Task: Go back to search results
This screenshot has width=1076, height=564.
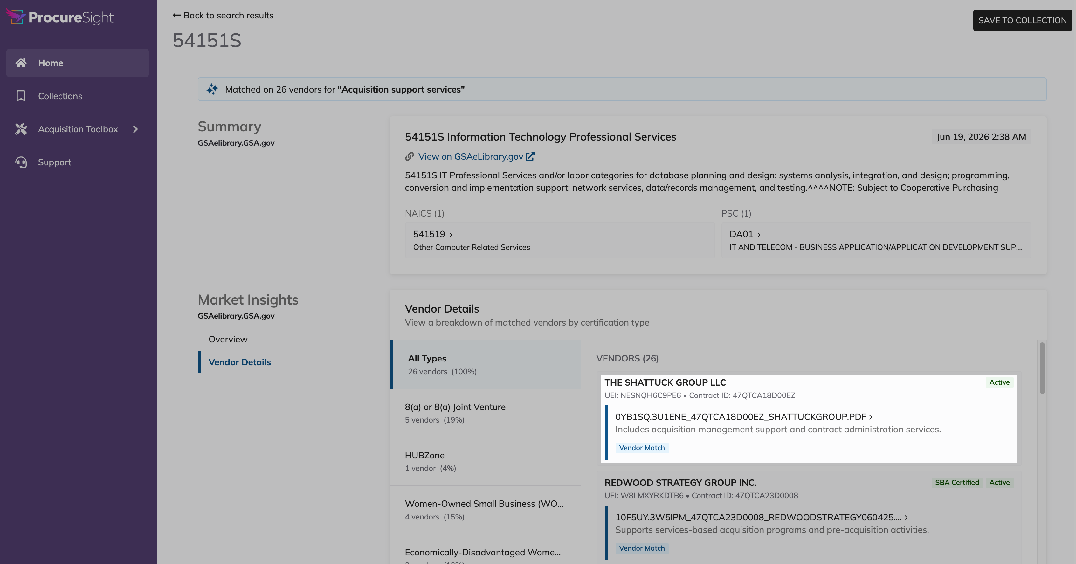Action: pos(224,16)
